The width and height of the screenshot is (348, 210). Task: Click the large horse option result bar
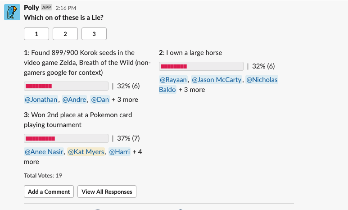click(x=201, y=66)
